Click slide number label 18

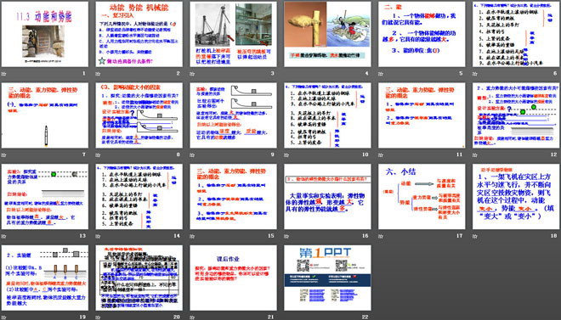tap(554, 236)
